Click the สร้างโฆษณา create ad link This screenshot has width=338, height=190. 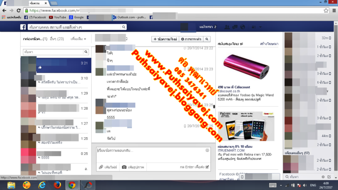point(269,44)
